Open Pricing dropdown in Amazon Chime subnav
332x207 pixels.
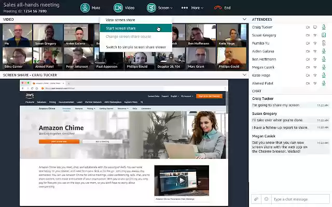(x=91, y=109)
